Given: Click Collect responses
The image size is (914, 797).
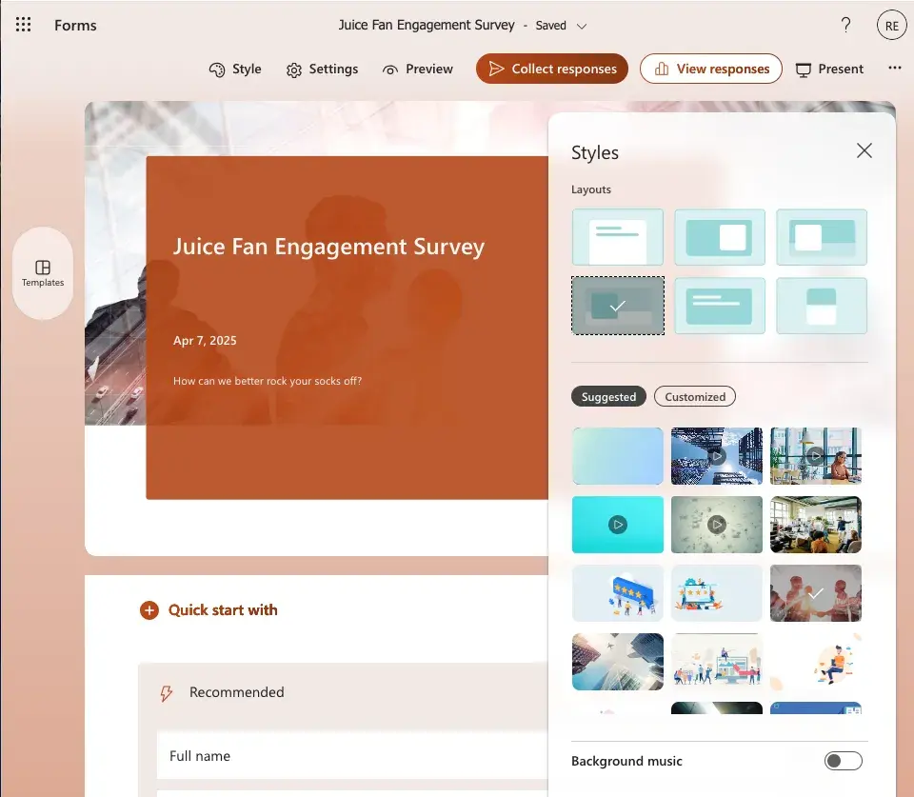Looking at the screenshot, I should [551, 69].
